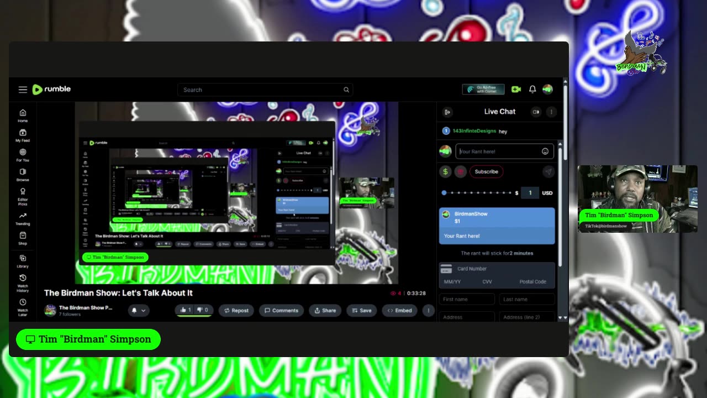707x398 pixels.
Task: Click the red icon beside Subscribe
Action: [x=460, y=172]
